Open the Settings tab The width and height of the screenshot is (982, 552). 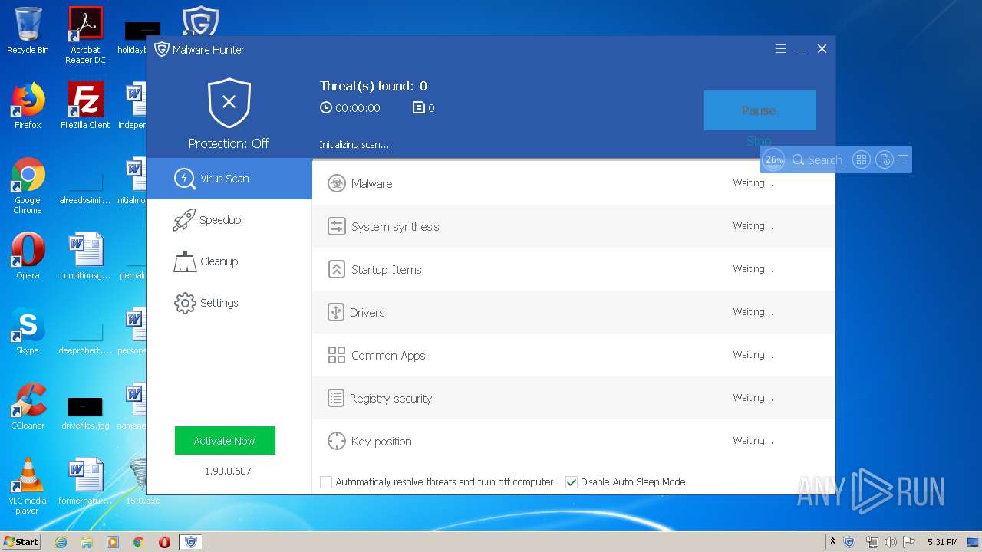[229, 303]
